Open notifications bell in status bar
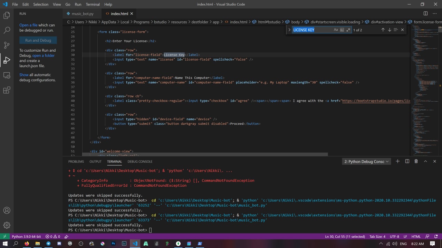The image size is (442, 248). point(435,237)
